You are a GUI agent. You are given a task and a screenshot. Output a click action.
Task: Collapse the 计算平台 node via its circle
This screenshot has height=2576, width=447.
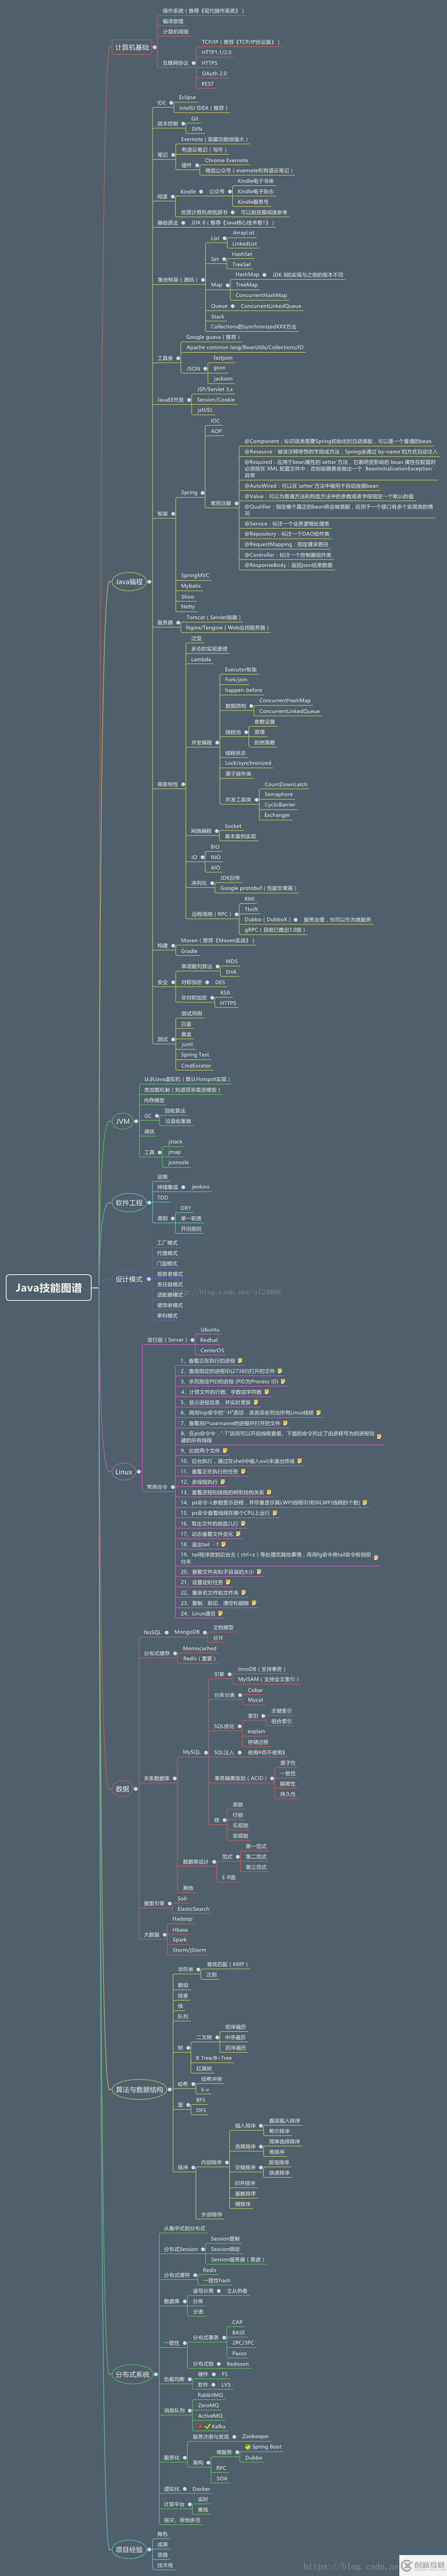click(191, 2505)
